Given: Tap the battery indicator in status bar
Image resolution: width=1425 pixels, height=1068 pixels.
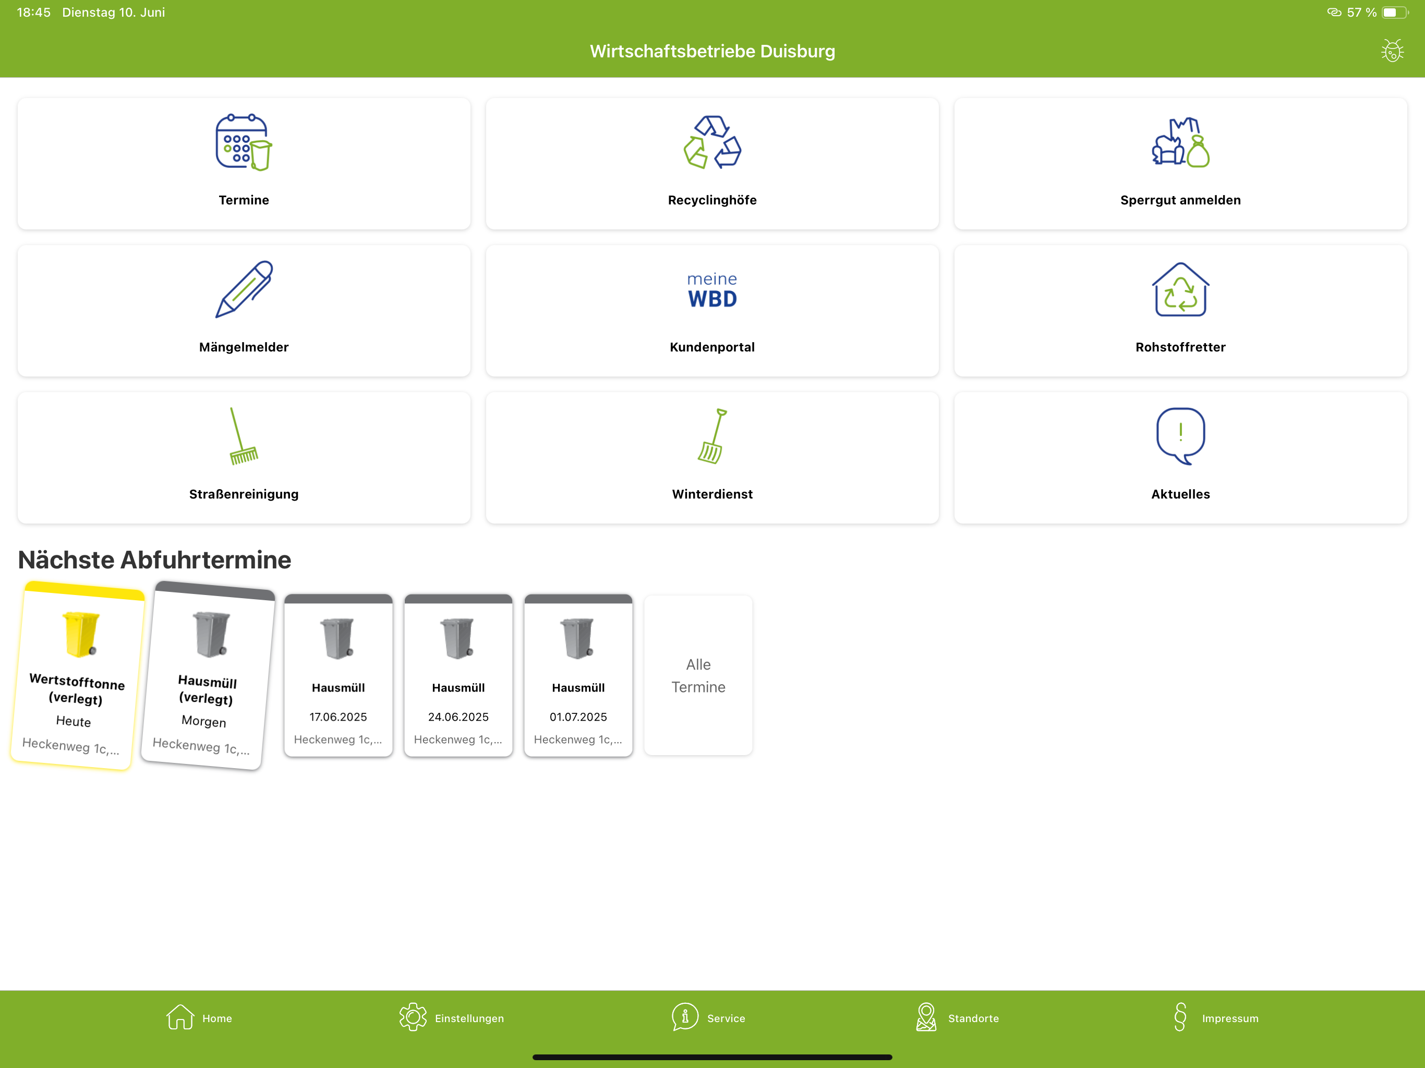Looking at the screenshot, I should [x=1394, y=12].
